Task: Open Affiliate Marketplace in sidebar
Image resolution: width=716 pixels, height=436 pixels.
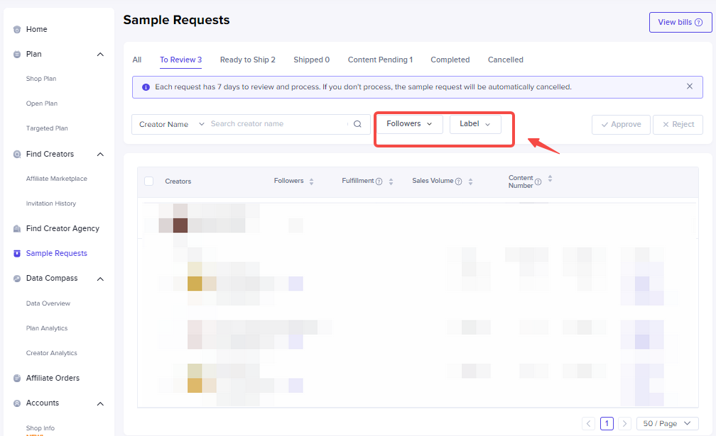Action: click(x=57, y=179)
